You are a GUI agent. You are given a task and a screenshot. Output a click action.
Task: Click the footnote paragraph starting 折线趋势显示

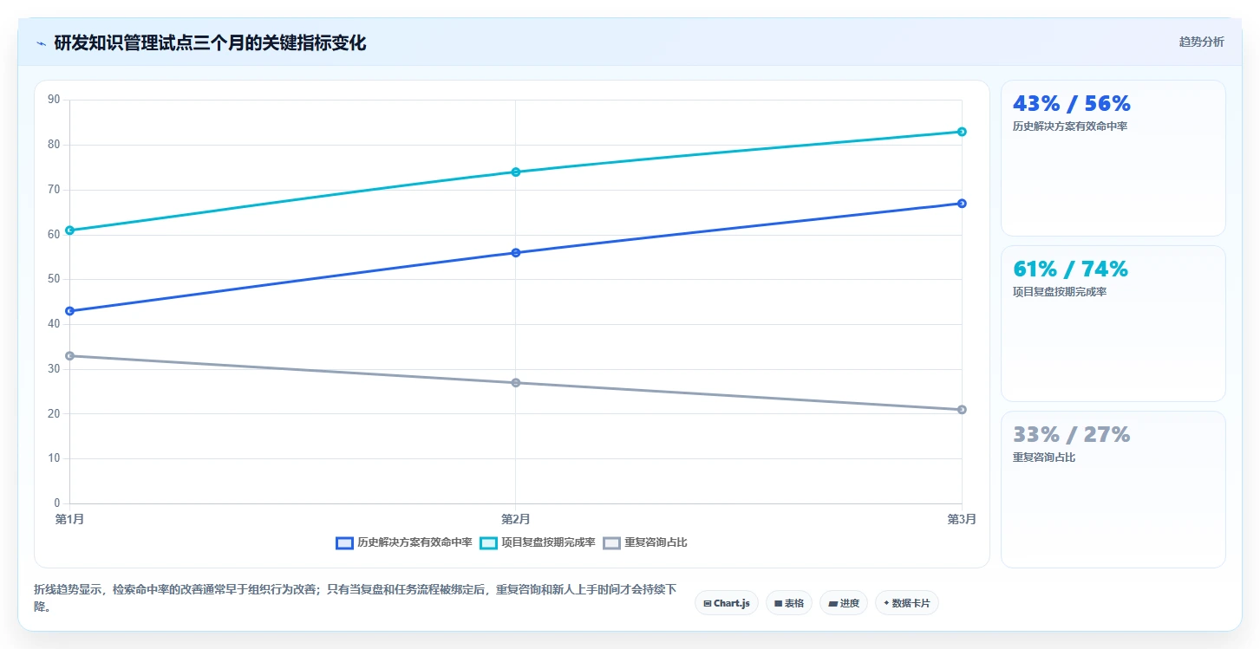tap(356, 598)
